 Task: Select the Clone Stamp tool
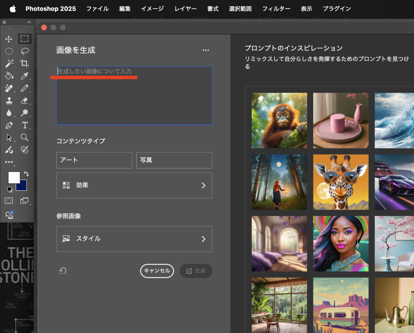coord(9,100)
